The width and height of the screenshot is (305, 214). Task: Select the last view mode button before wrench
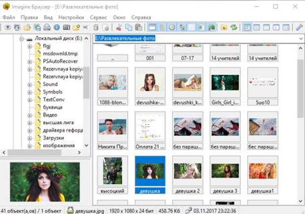[286, 27]
